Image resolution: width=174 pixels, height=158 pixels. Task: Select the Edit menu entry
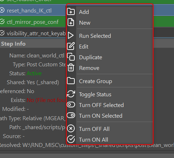tap(110, 46)
